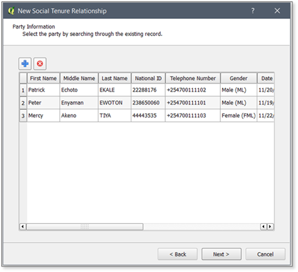Click the QGIS logo in title bar
This screenshot has width=298, height=272.
click(11, 11)
